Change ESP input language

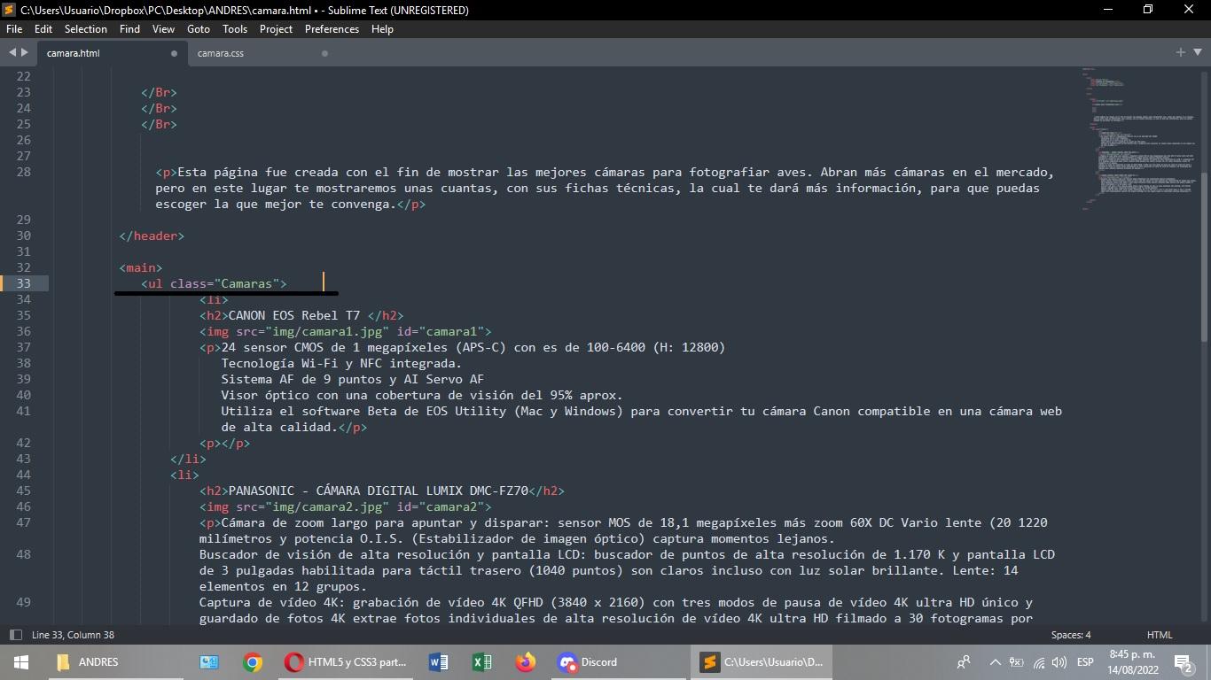pos(1085,662)
